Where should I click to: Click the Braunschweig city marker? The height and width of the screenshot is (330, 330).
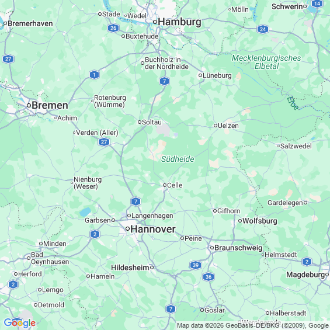point(212,248)
